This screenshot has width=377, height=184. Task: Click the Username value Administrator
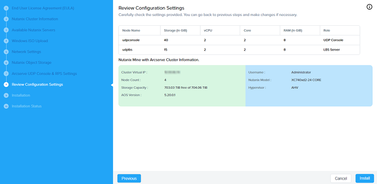(x=301, y=72)
